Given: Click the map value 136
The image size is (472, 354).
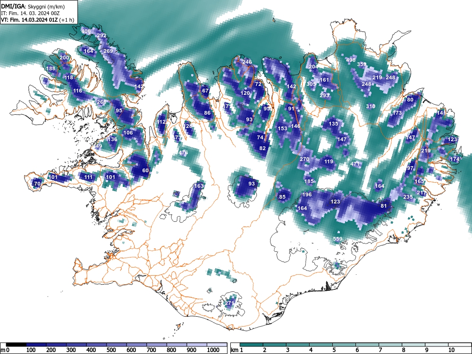Looking at the screenshot, I should click(113, 139).
